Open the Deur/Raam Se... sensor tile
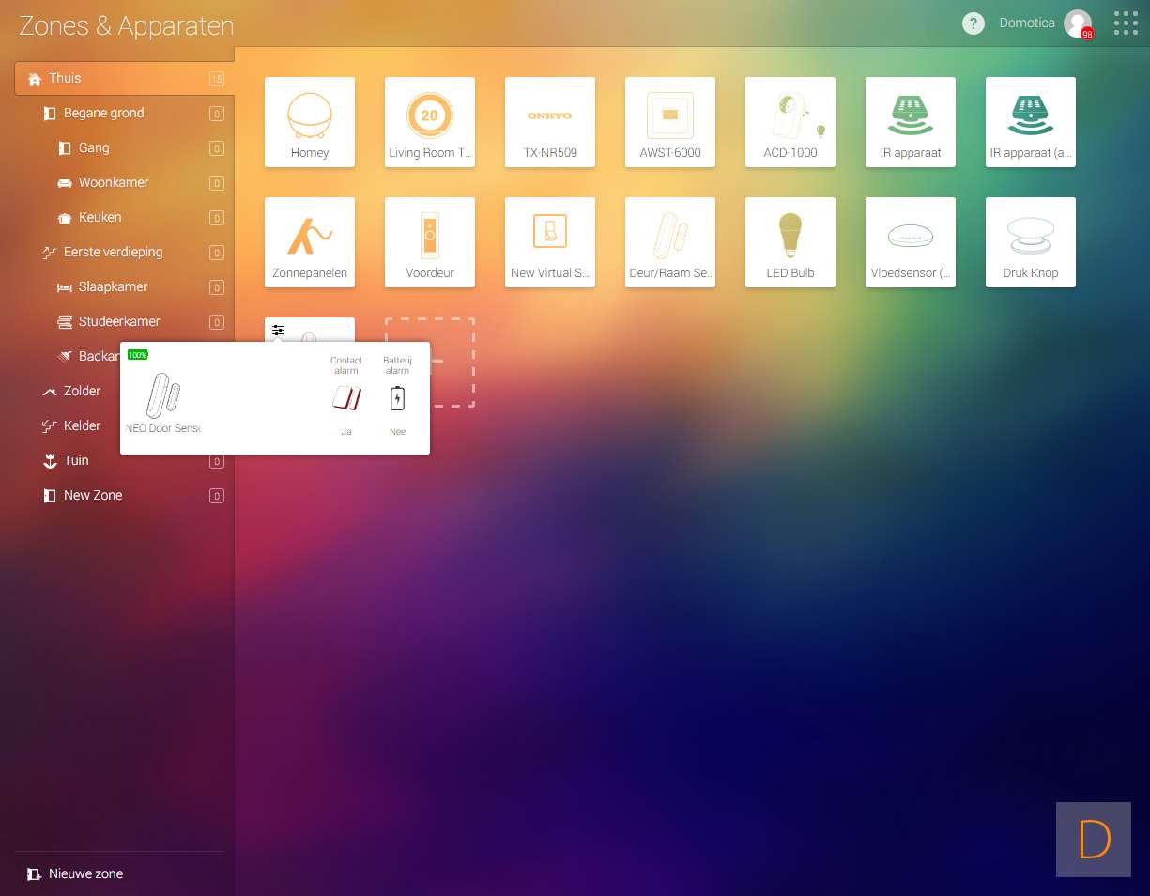This screenshot has width=1150, height=896. [x=670, y=242]
